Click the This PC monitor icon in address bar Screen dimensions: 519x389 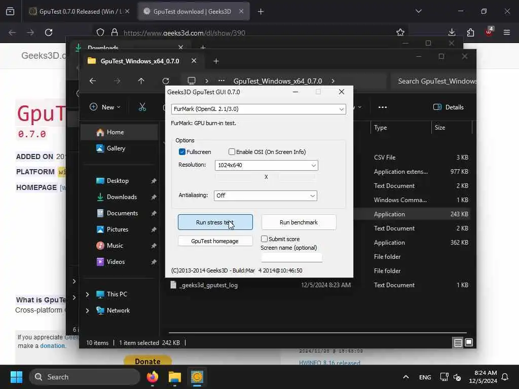(x=191, y=81)
